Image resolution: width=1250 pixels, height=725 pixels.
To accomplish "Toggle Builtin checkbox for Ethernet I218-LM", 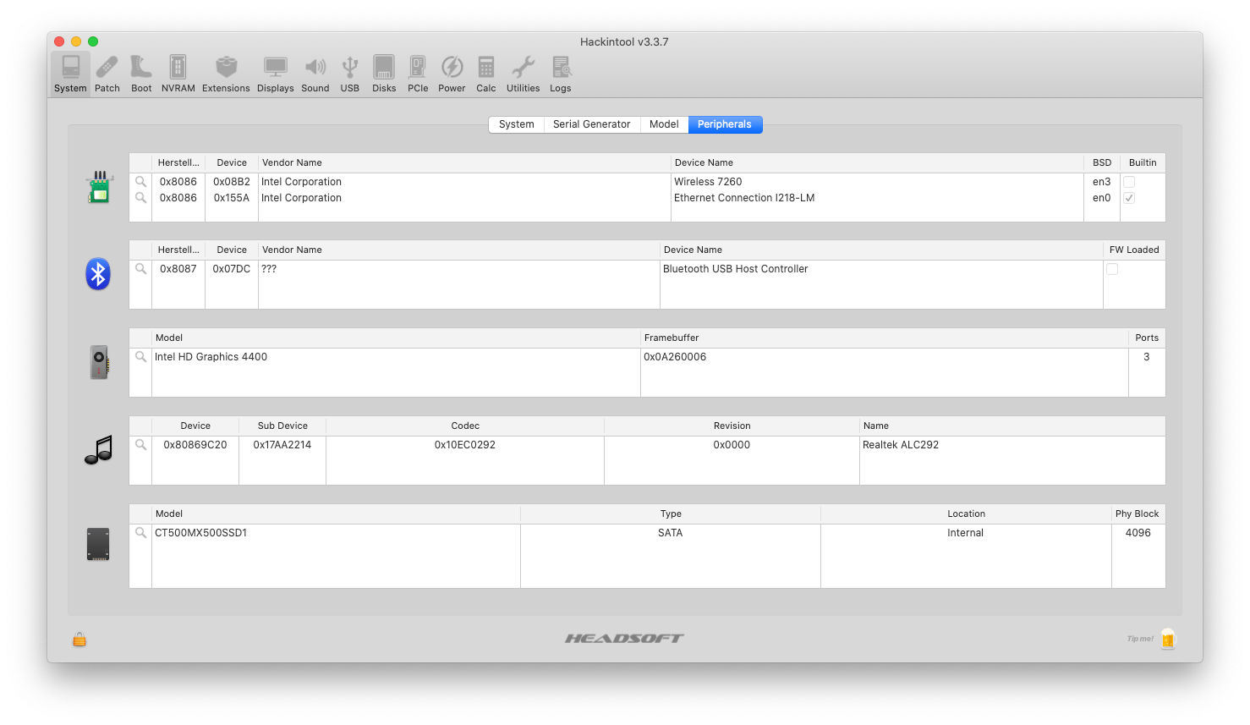I will (x=1129, y=198).
